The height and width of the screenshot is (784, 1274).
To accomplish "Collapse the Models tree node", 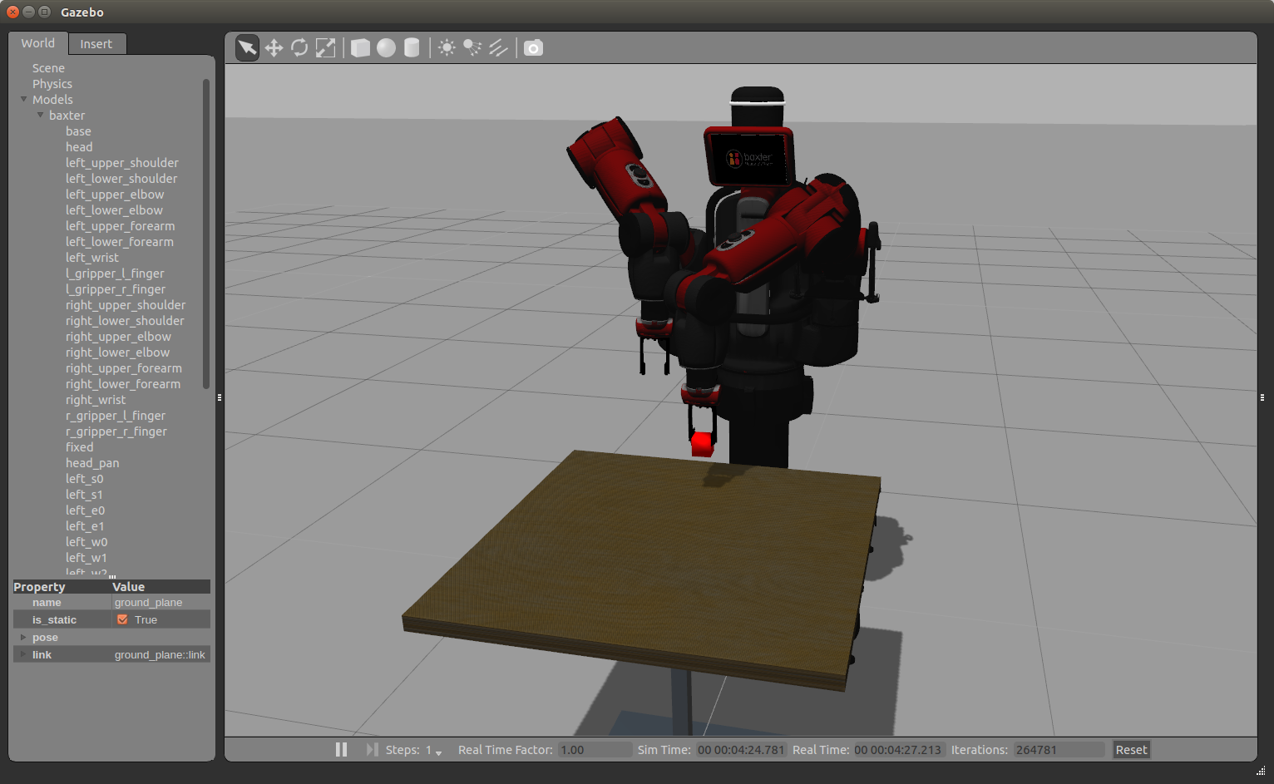I will point(24,99).
